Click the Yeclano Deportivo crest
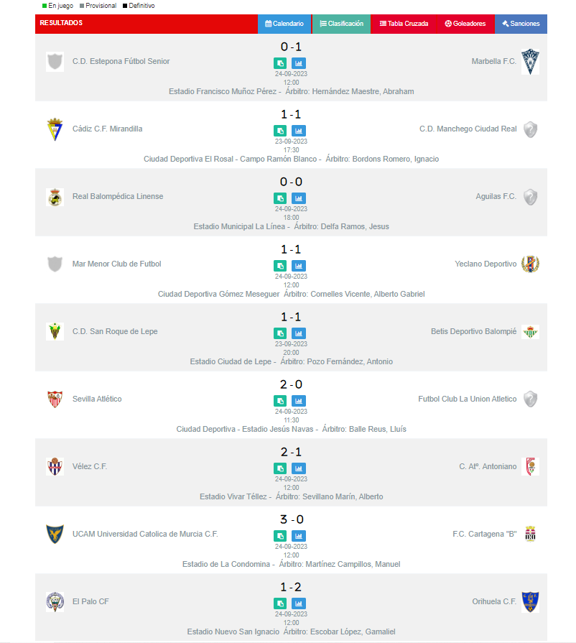This screenshot has width=576, height=643. point(530,264)
